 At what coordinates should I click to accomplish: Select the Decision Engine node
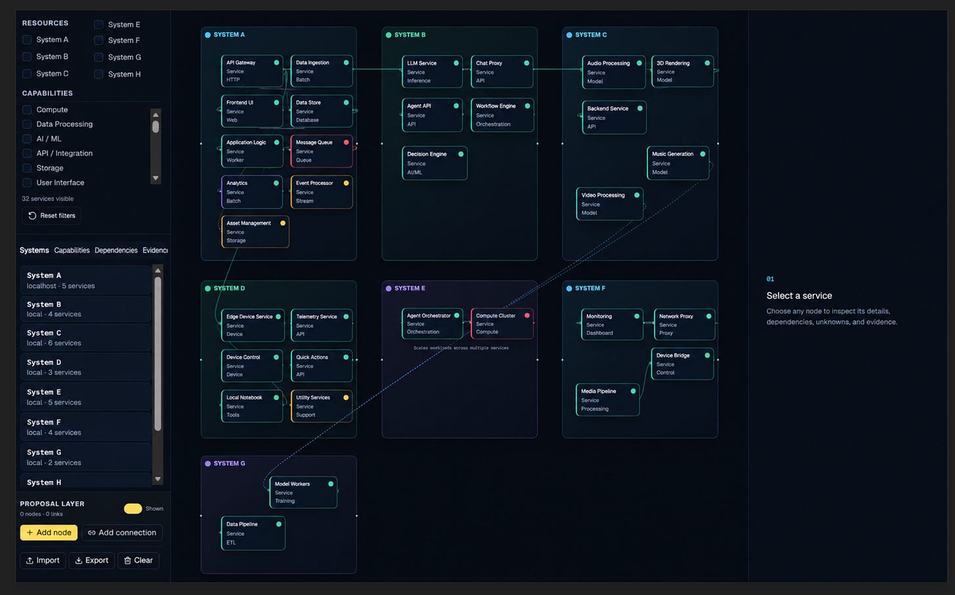click(434, 163)
